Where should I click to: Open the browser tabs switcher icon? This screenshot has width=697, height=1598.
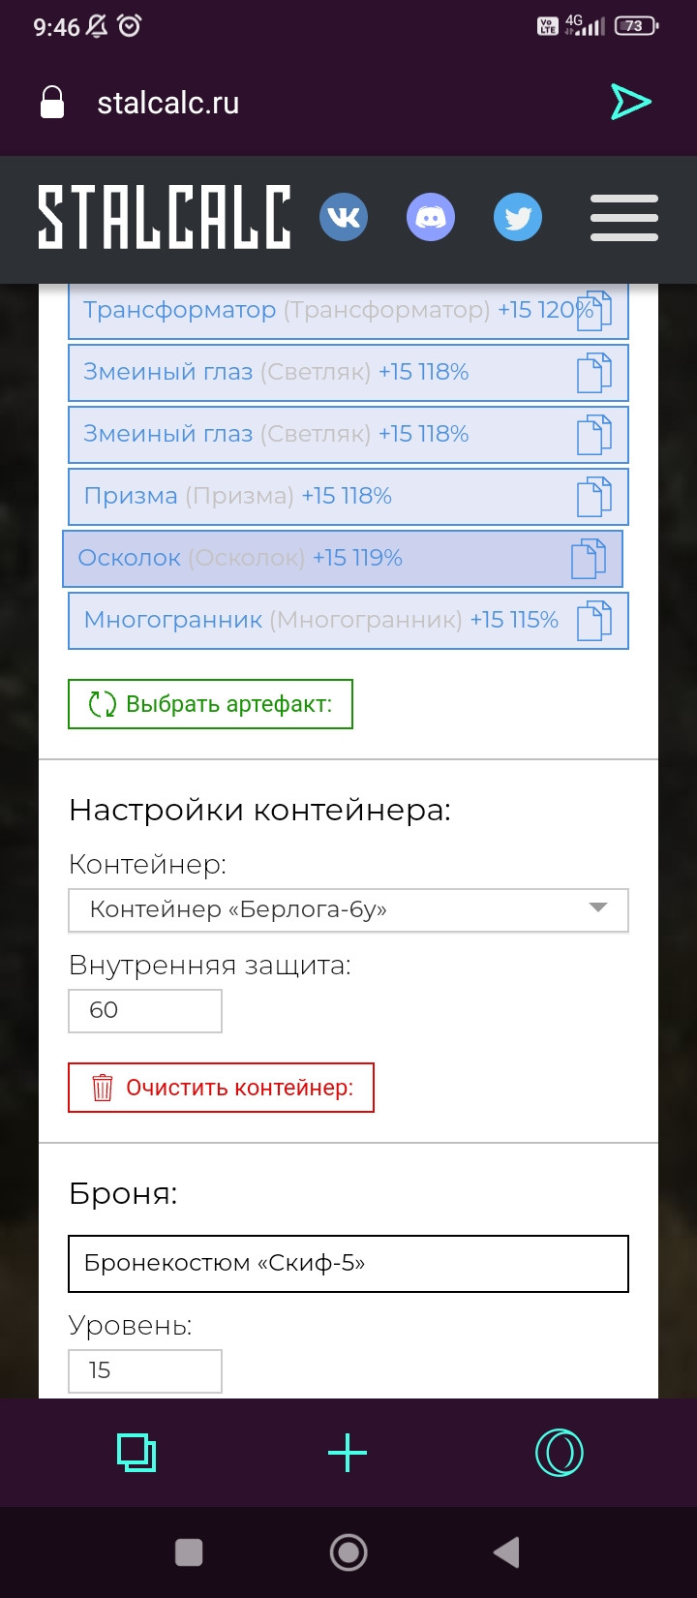tap(136, 1453)
